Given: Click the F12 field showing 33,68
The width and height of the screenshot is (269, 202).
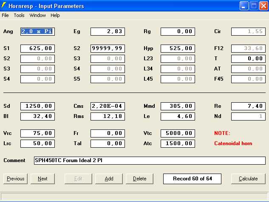Looking at the screenshot, I should coord(248,48).
